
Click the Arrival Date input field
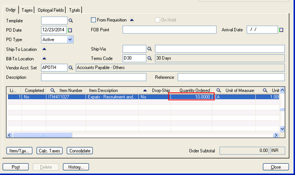click(262, 30)
